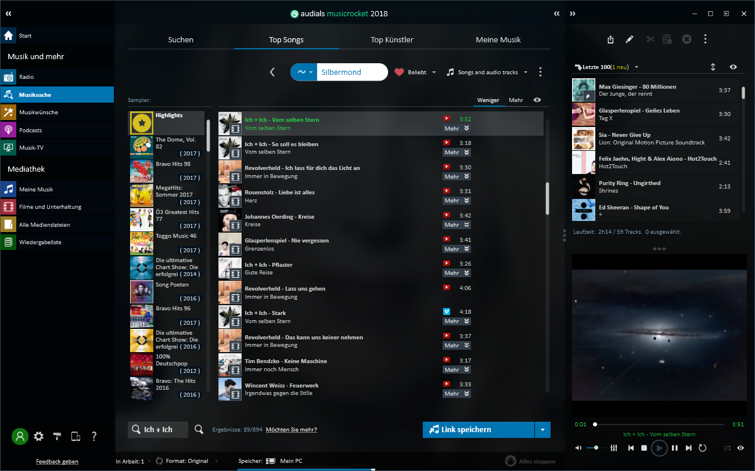
Task: Open Musik-TV in the sidebar
Action: 57,147
